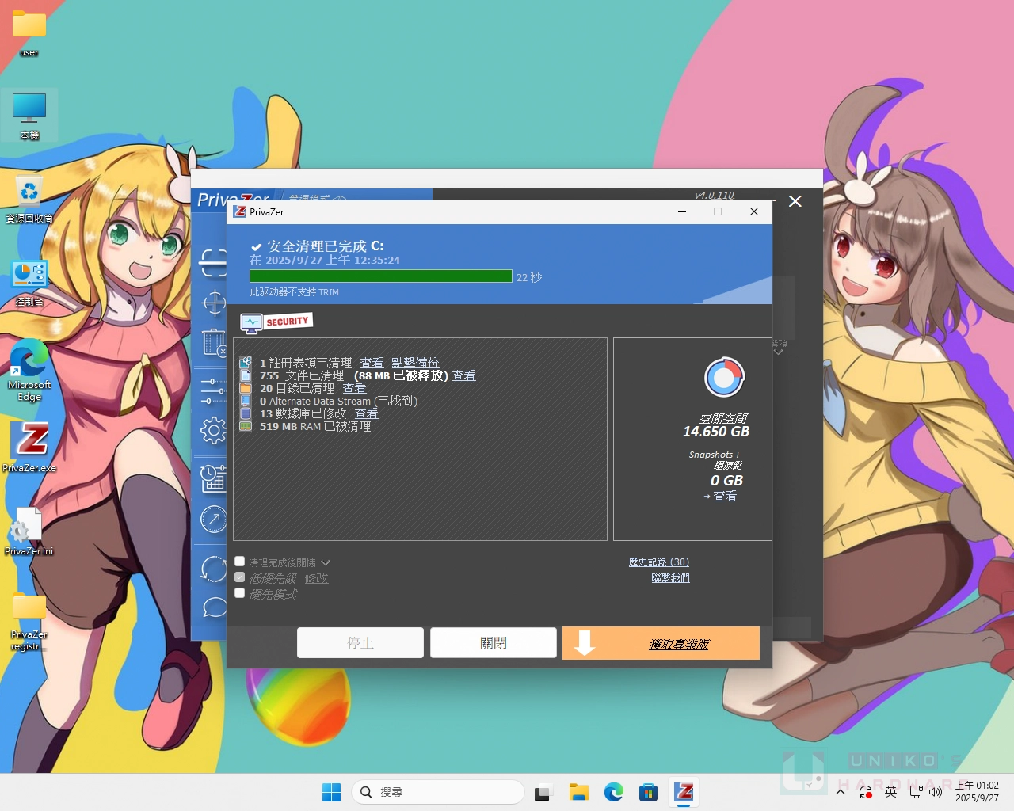Click the RAM chip icon beside '519 MB RAM'
Image resolution: width=1014 pixels, height=811 pixels.
pos(246,426)
